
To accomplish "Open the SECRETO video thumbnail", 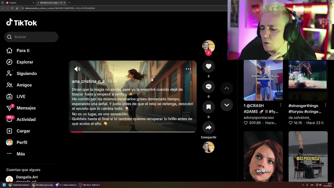I will point(263,156).
